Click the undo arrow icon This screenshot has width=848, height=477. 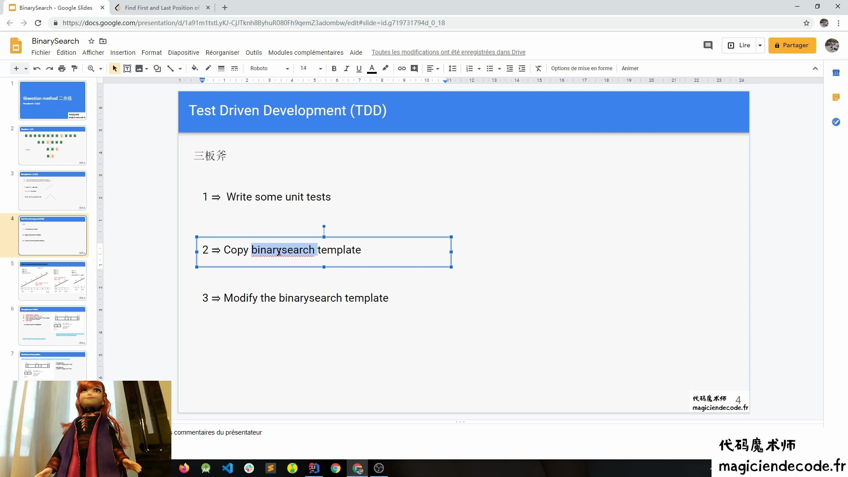pos(37,68)
